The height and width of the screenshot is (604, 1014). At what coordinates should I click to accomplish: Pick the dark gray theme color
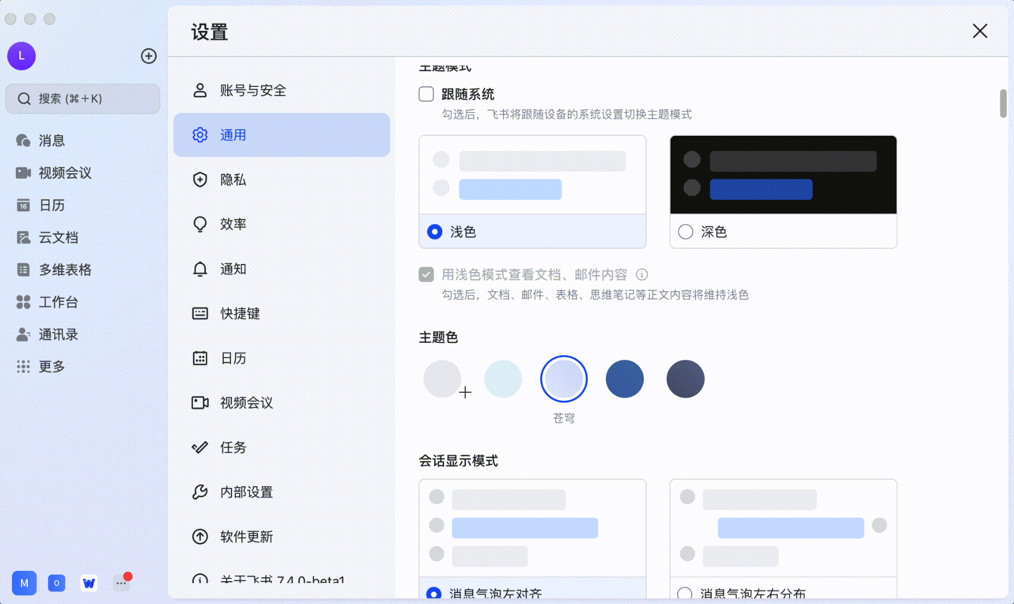pyautogui.click(x=686, y=379)
